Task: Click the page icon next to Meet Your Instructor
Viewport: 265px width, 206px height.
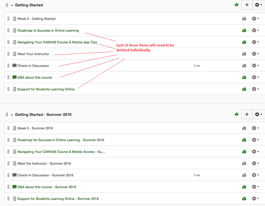Action: [14, 54]
